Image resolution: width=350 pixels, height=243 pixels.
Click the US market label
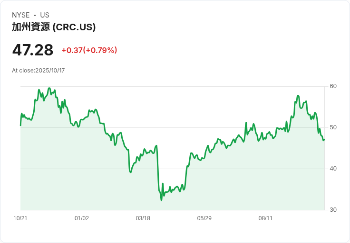pos(45,15)
